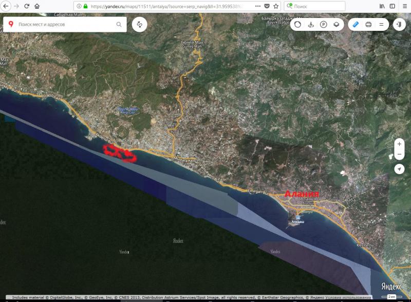Screen dimensions: 411x302
Task: Open the Pocket save dropdown in address bar
Action: click(x=266, y=6)
